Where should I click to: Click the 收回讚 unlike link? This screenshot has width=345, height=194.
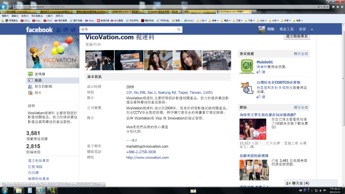(x=33, y=172)
